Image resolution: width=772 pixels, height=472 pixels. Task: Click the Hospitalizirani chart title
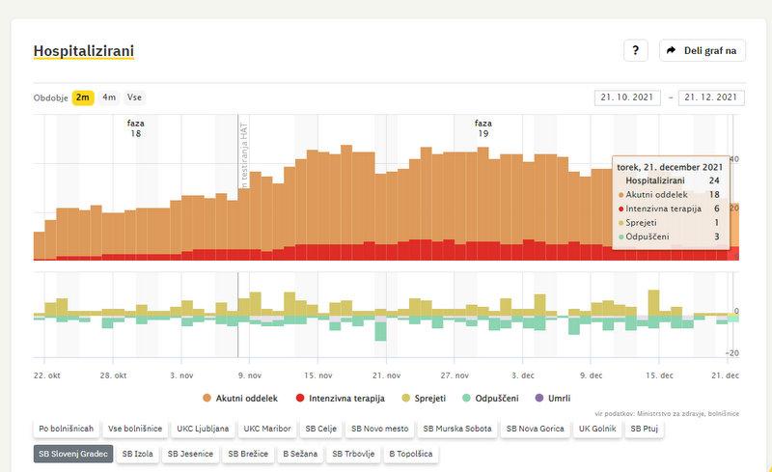[x=83, y=51]
